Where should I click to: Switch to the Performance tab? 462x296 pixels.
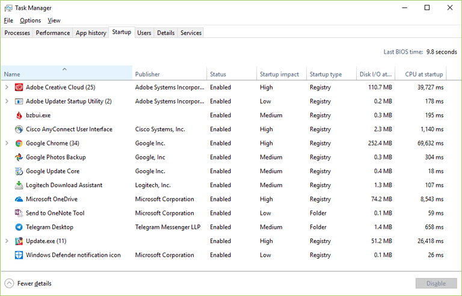coord(53,32)
